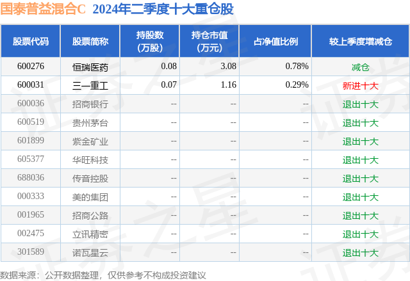Viewport: 410px width, 281px height.
Task: Click 退出十大 in 招商银行 row
Action: [361, 104]
